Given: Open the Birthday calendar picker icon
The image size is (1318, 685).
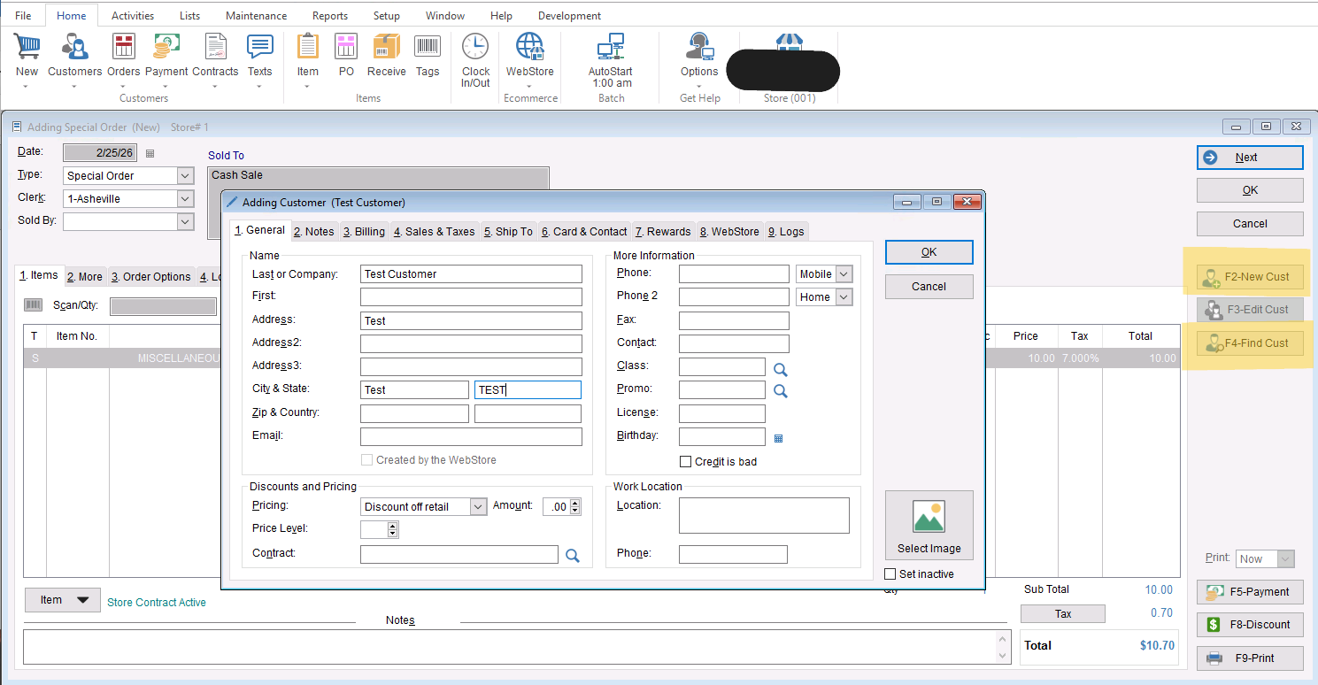Looking at the screenshot, I should click(779, 437).
